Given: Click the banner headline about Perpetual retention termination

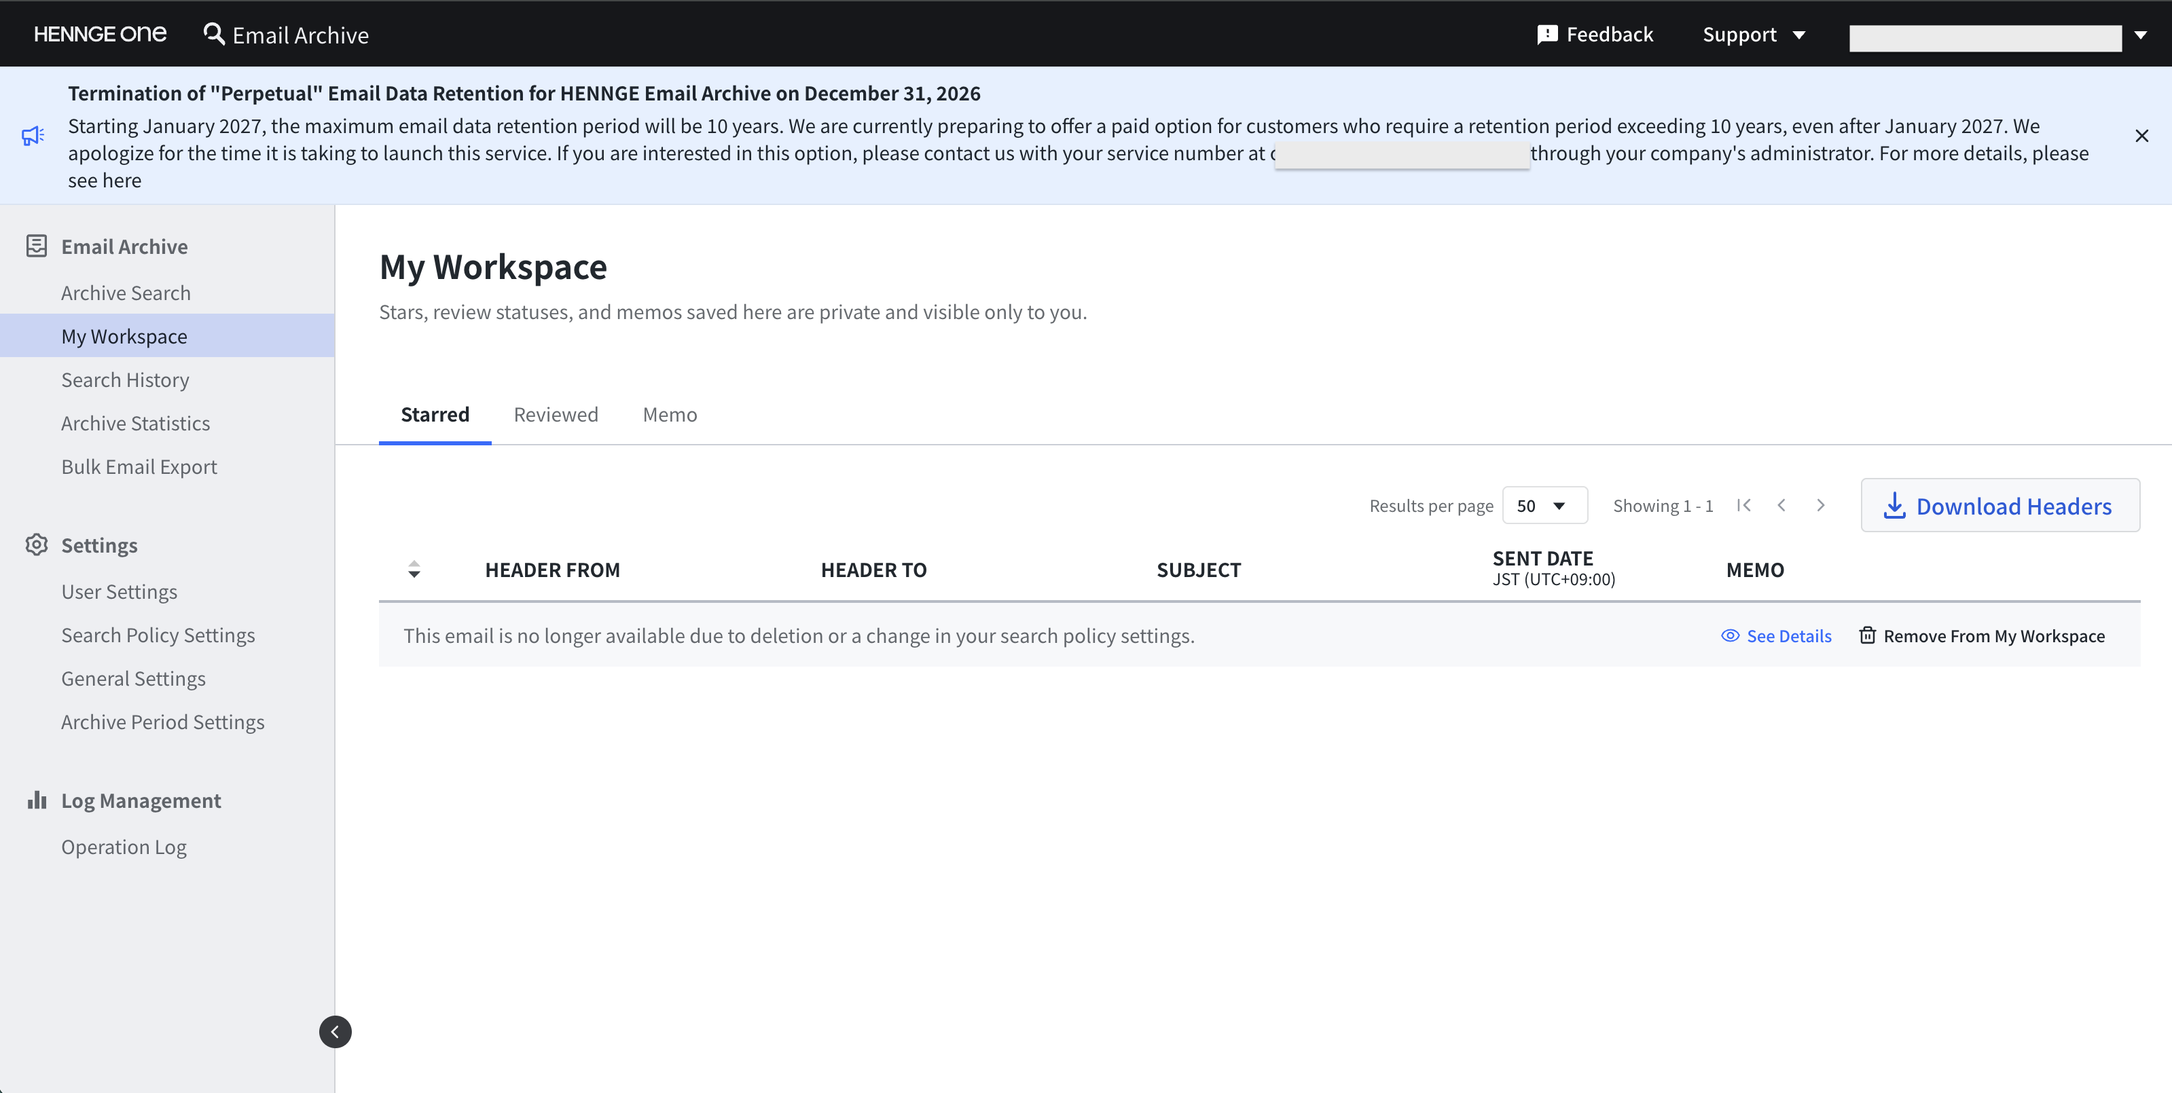Looking at the screenshot, I should point(524,93).
